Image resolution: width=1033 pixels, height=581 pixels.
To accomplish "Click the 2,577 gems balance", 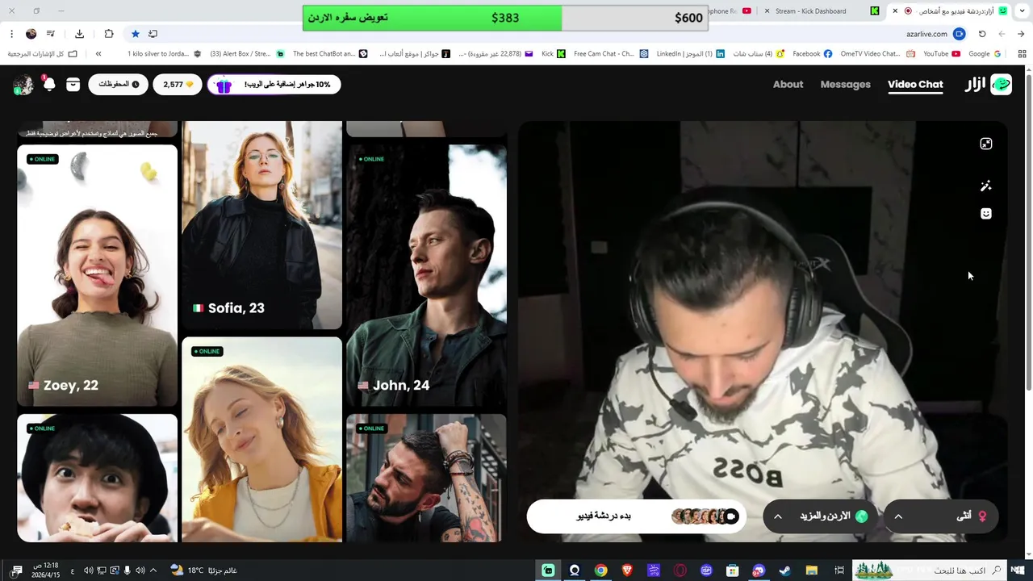I will coord(178,84).
